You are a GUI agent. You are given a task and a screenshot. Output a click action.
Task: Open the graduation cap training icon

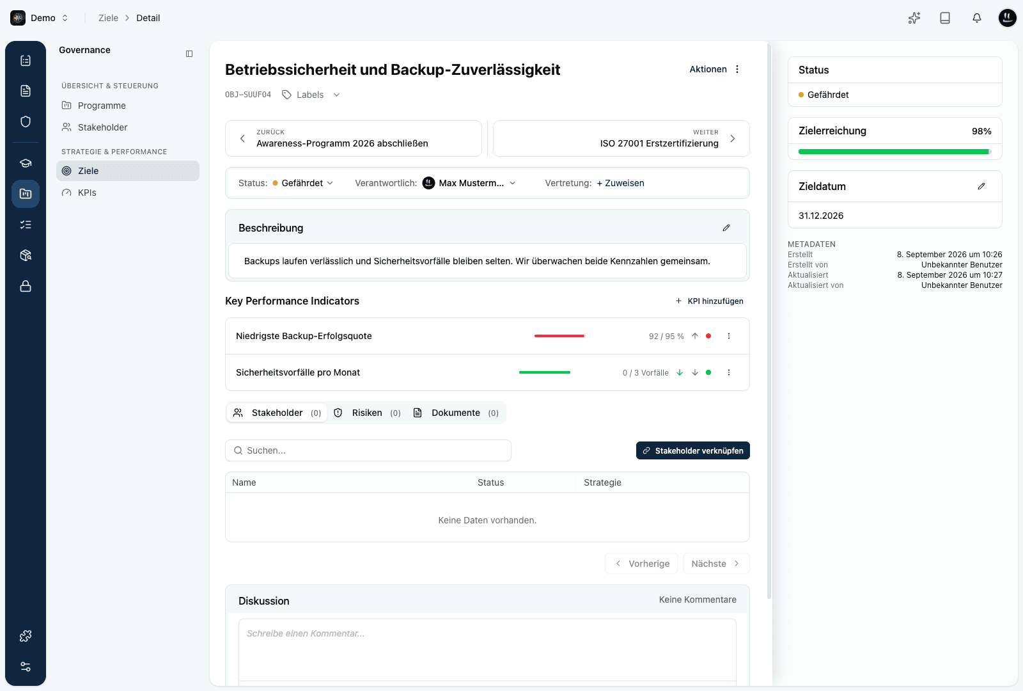[26, 163]
